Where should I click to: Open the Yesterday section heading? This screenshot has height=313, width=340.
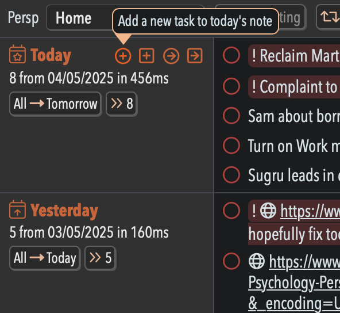64,210
